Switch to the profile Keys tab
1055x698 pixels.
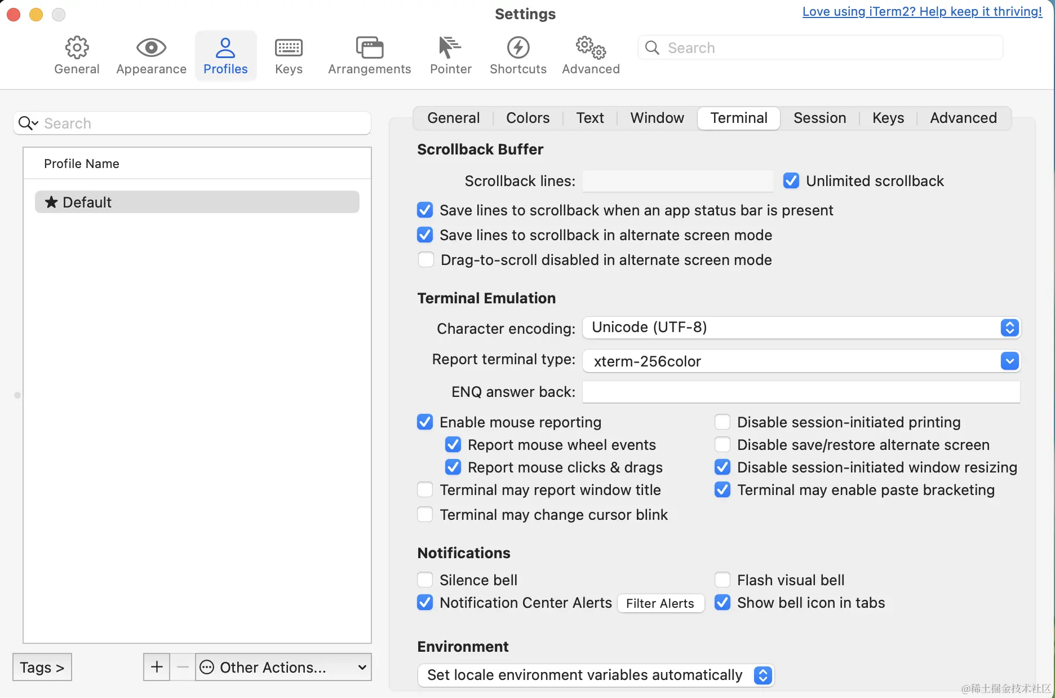tap(888, 118)
